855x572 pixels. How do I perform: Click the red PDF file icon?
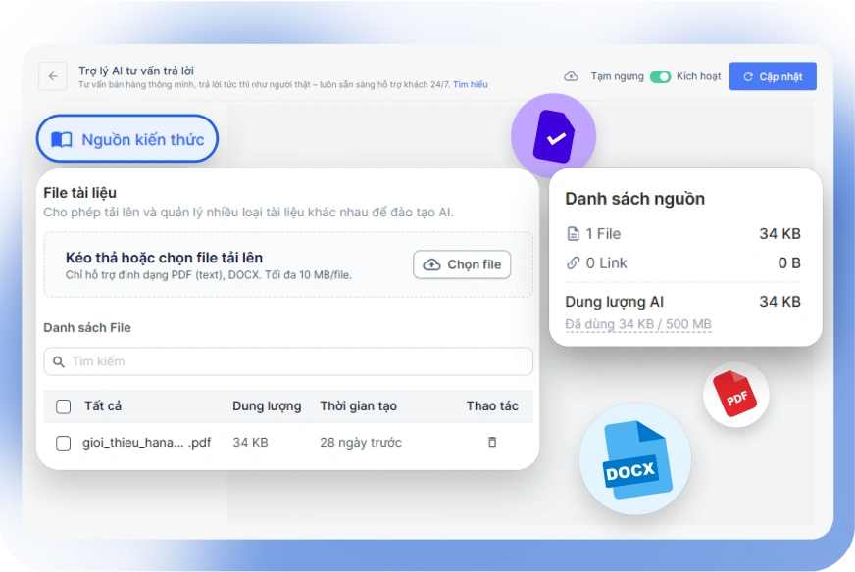[735, 395]
